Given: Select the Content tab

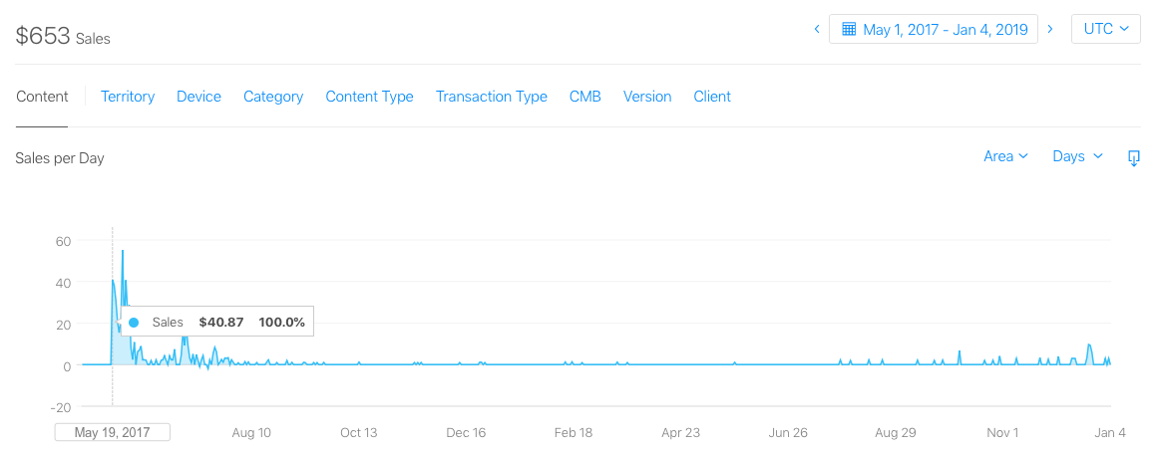Looking at the screenshot, I should (x=42, y=97).
